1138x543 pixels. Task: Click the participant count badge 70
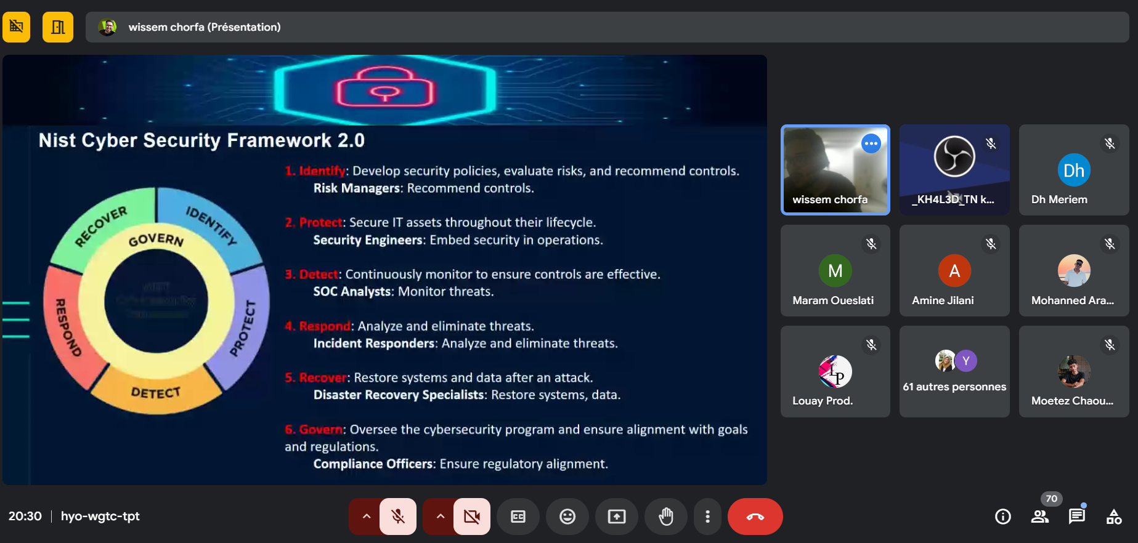[1052, 499]
